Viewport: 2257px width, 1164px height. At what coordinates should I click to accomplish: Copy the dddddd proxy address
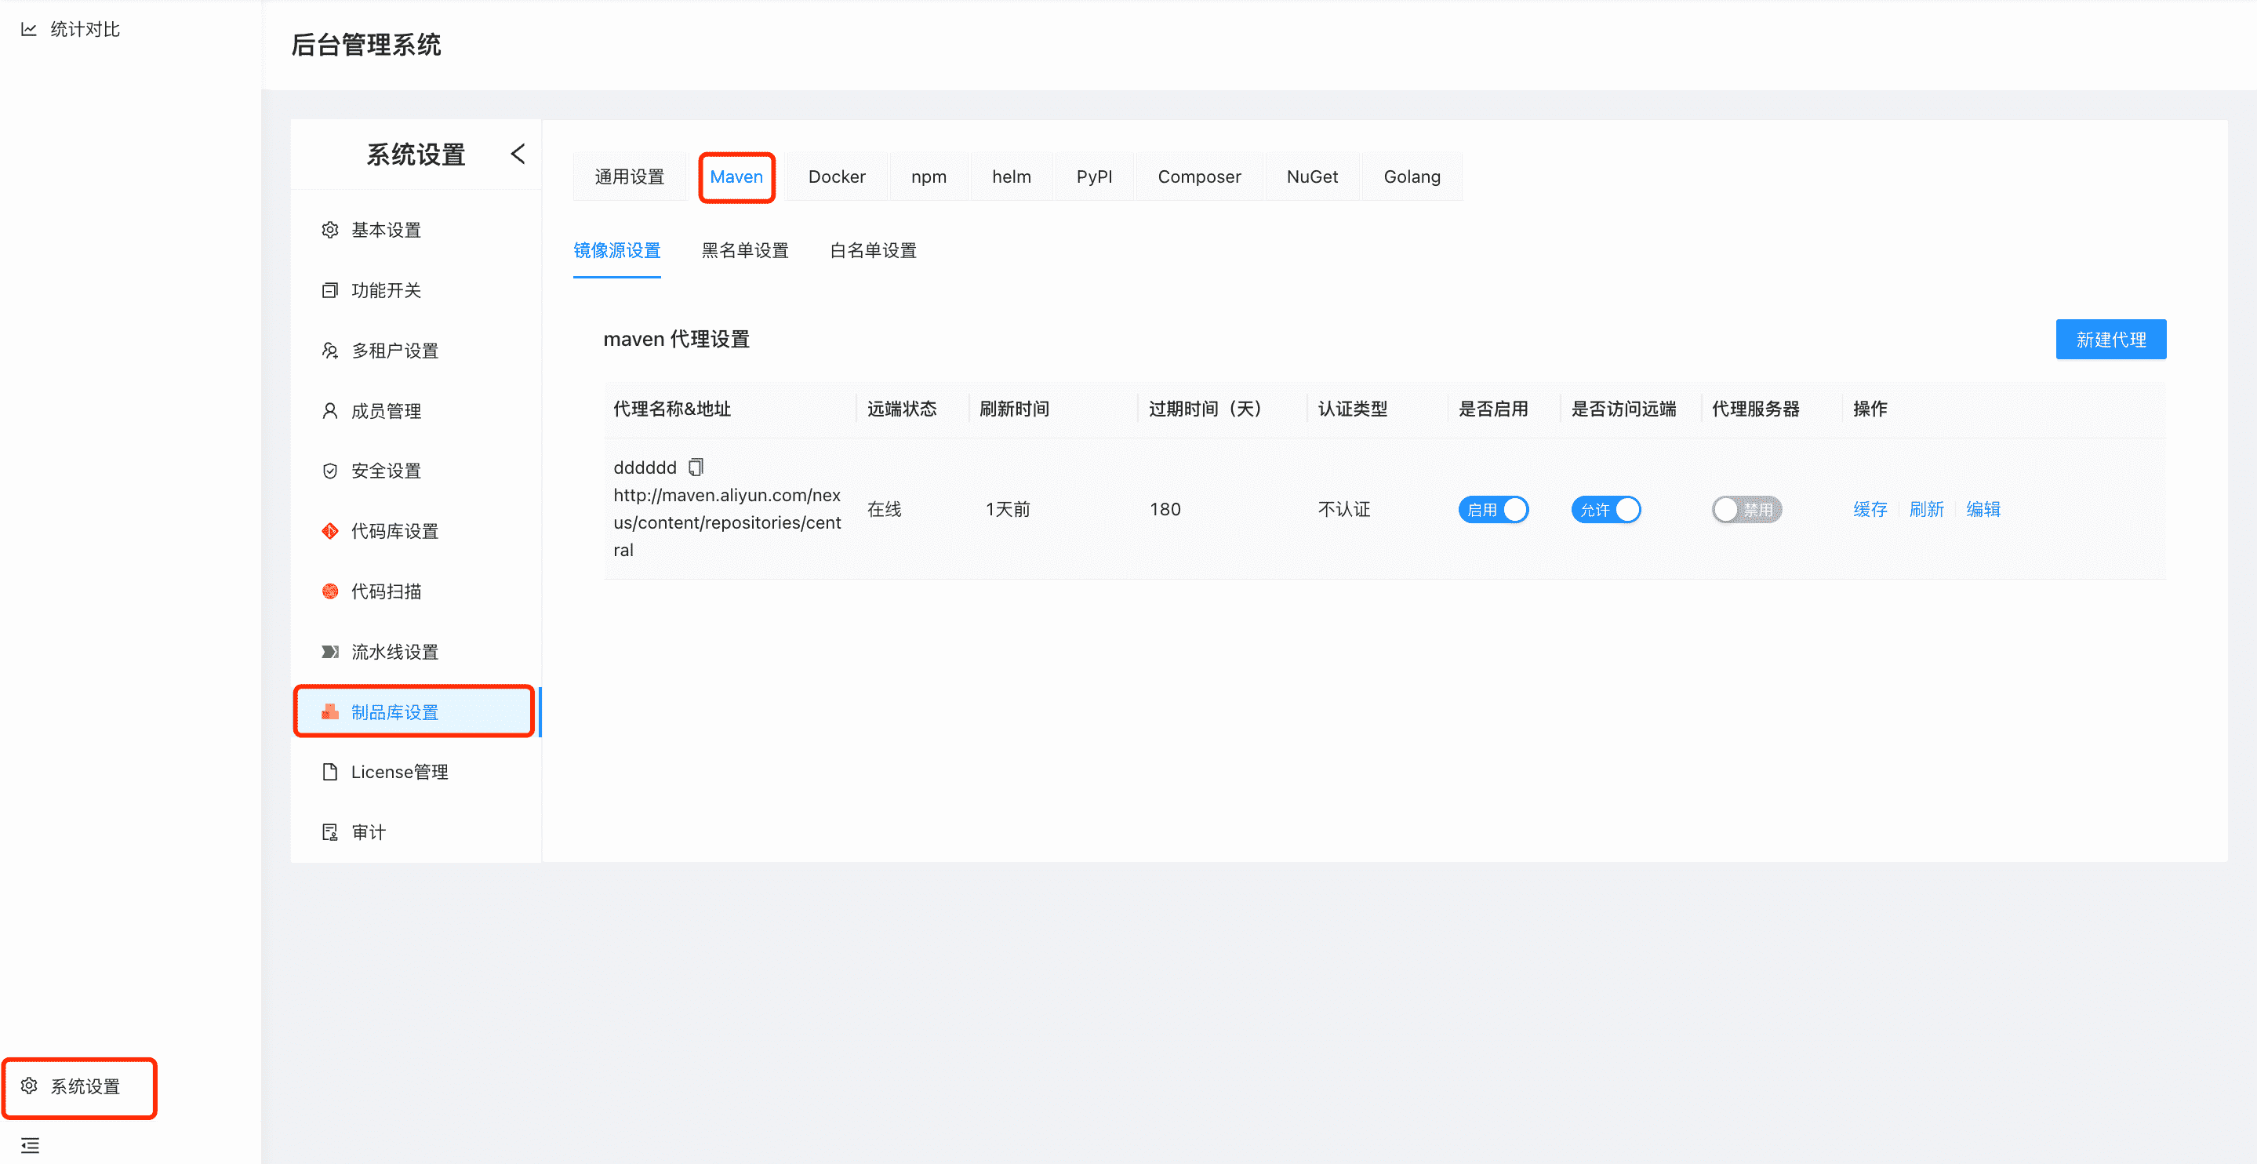tap(696, 466)
